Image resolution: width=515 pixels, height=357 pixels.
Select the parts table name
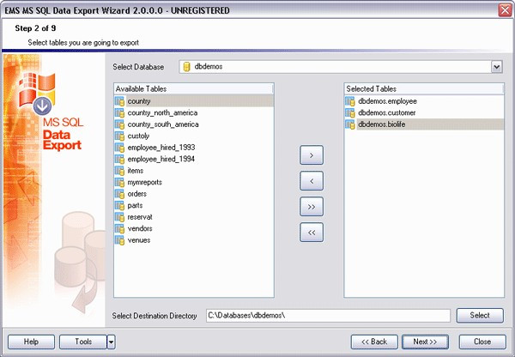pyautogui.click(x=135, y=206)
